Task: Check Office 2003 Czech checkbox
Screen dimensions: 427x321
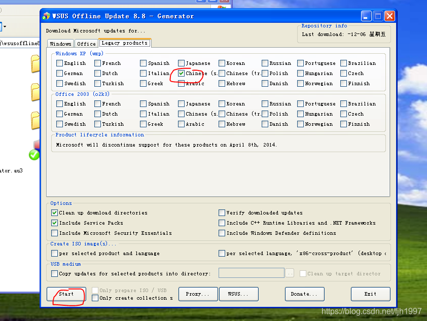Action: coord(344,114)
